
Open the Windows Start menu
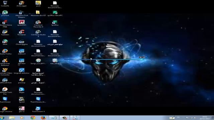pos(2,118)
